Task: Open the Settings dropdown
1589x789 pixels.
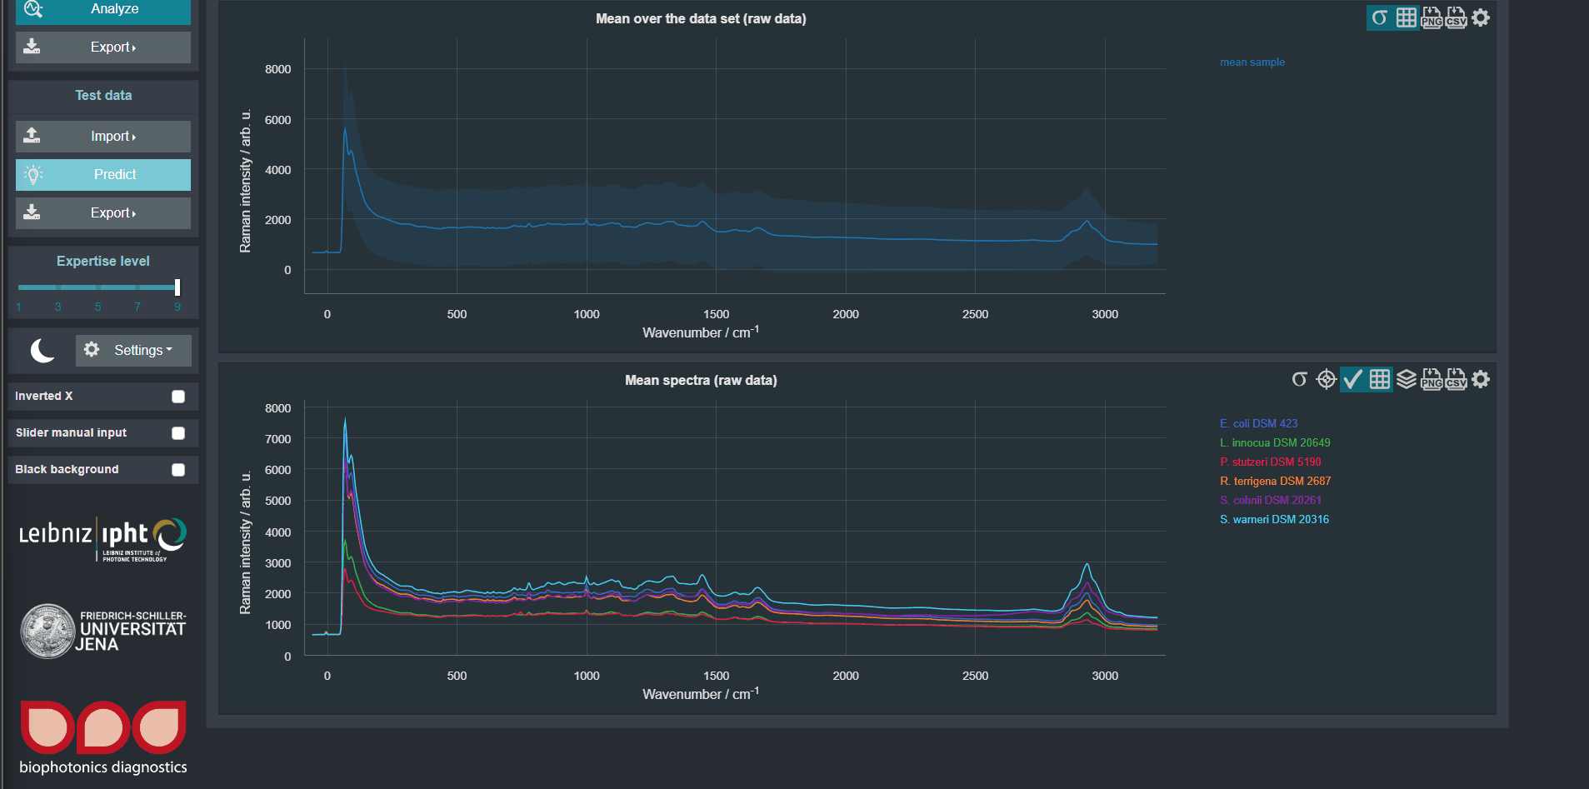Action: 134,351
